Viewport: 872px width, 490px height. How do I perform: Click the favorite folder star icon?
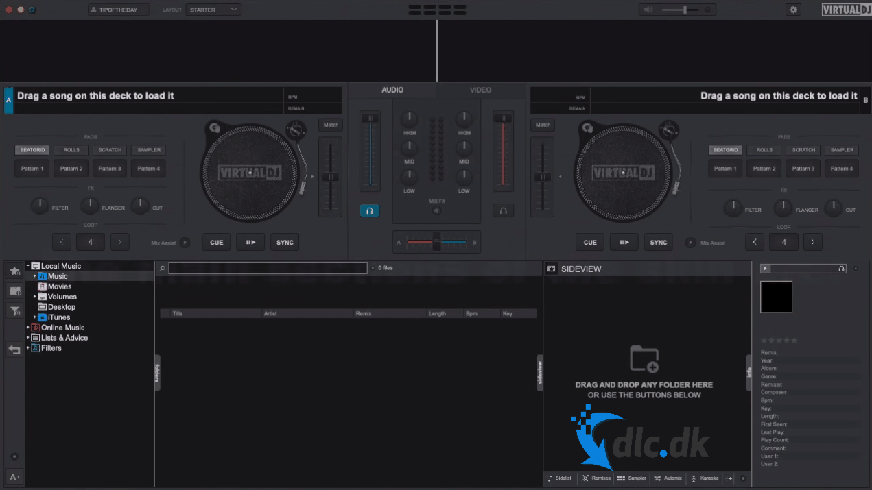(x=14, y=271)
